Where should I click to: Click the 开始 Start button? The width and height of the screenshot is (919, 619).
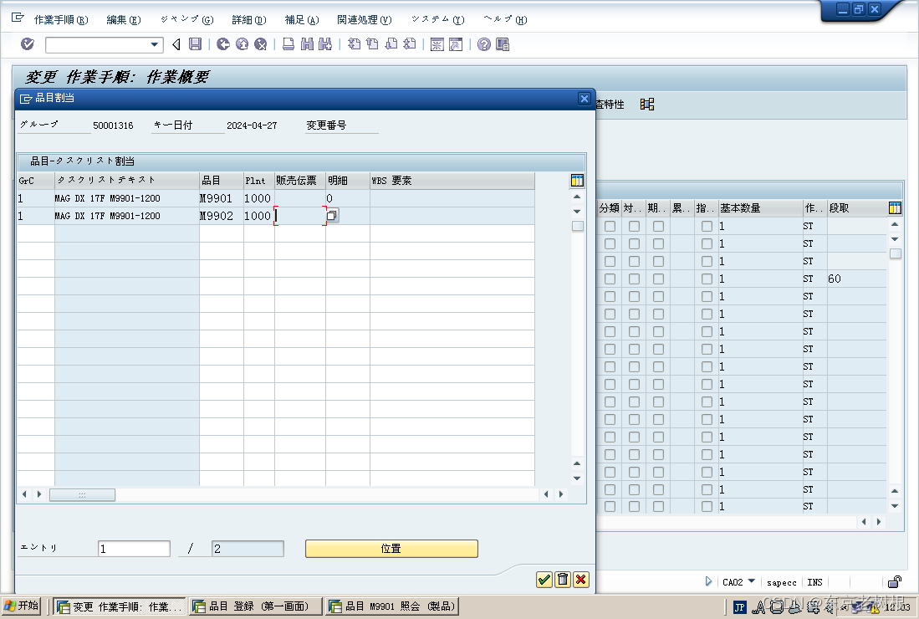(x=21, y=605)
